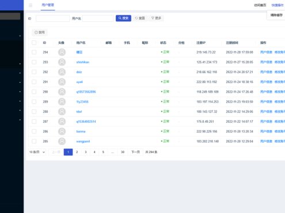Check the row for user ID 290
285x213 pixels.
pyautogui.click(x=34, y=92)
